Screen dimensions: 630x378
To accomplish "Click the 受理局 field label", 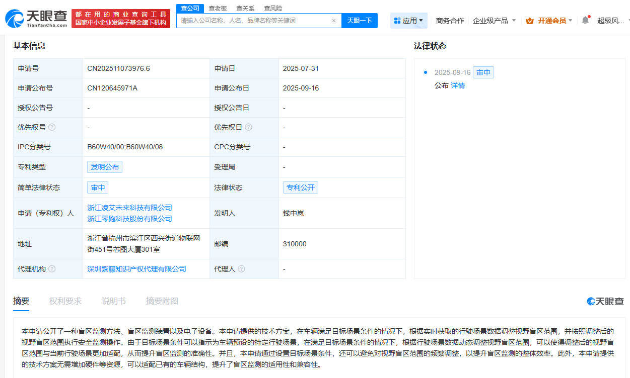I will coord(225,167).
